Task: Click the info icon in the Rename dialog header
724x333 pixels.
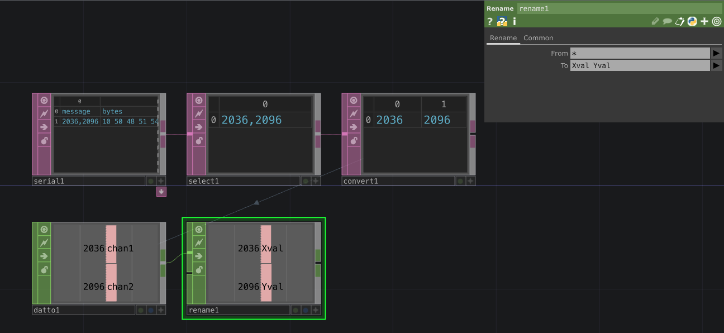Action: click(x=514, y=21)
